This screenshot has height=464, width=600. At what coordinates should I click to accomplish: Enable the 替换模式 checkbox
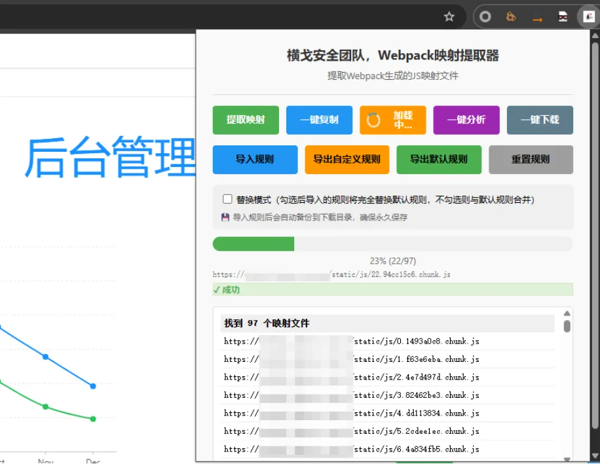pyautogui.click(x=227, y=199)
